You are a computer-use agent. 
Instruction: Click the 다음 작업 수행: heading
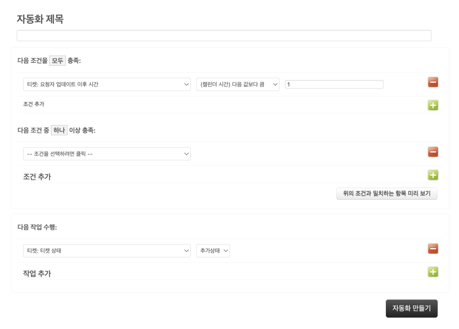(37, 227)
